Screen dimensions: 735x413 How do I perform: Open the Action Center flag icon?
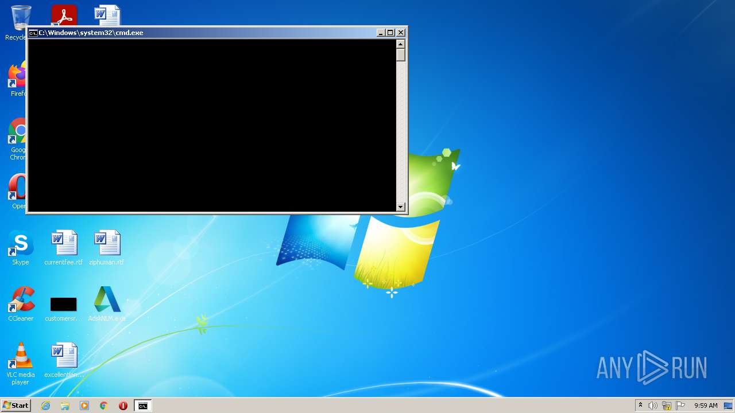pyautogui.click(x=680, y=406)
